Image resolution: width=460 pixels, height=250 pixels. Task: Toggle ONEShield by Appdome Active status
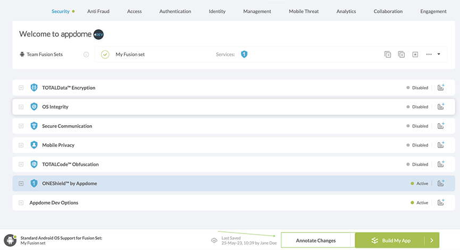click(x=419, y=184)
